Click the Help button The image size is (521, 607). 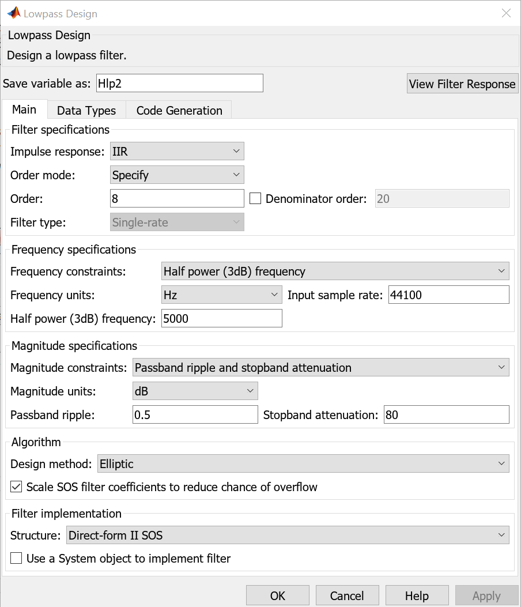pyautogui.click(x=417, y=596)
